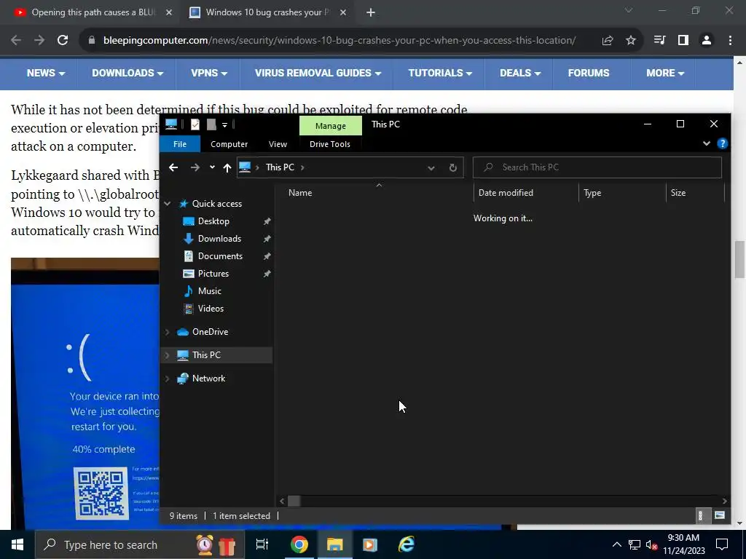Go back in File Explorer
This screenshot has width=746, height=559.
point(173,167)
